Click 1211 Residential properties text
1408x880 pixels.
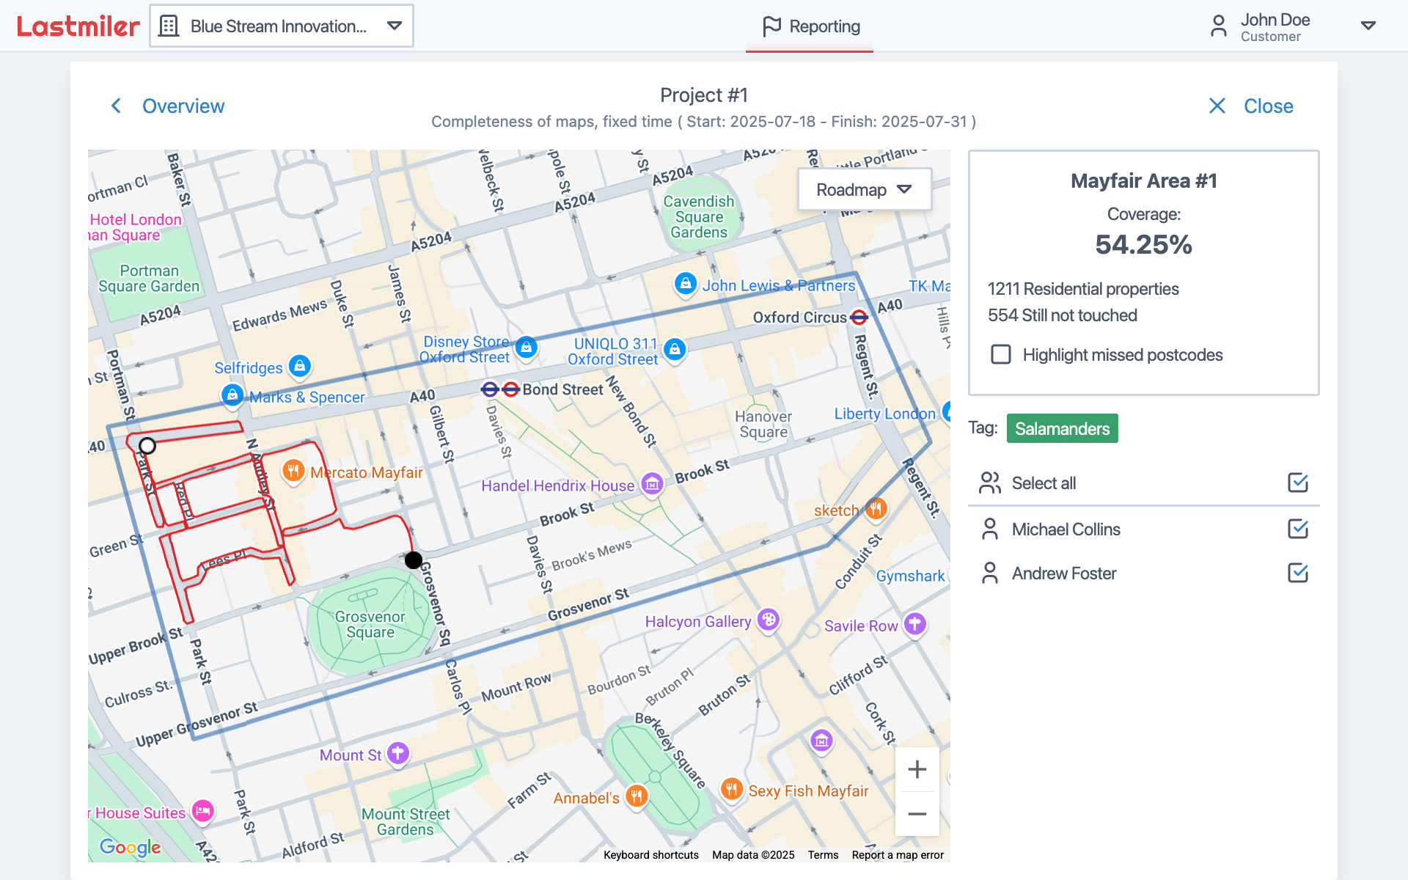click(x=1083, y=289)
